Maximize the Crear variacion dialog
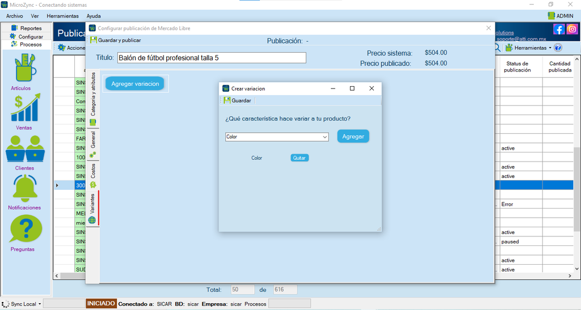 [352, 88]
